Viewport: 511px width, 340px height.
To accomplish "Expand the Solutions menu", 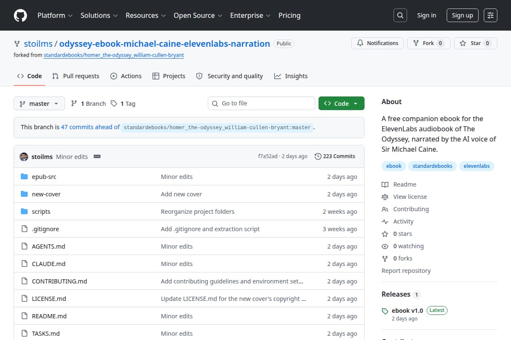I will click(x=98, y=15).
